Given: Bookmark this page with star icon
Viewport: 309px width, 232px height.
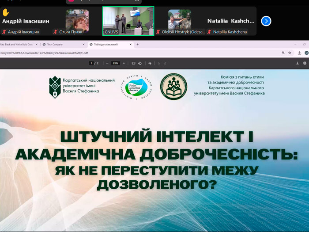Looking at the screenshot, I should tap(290, 53).
